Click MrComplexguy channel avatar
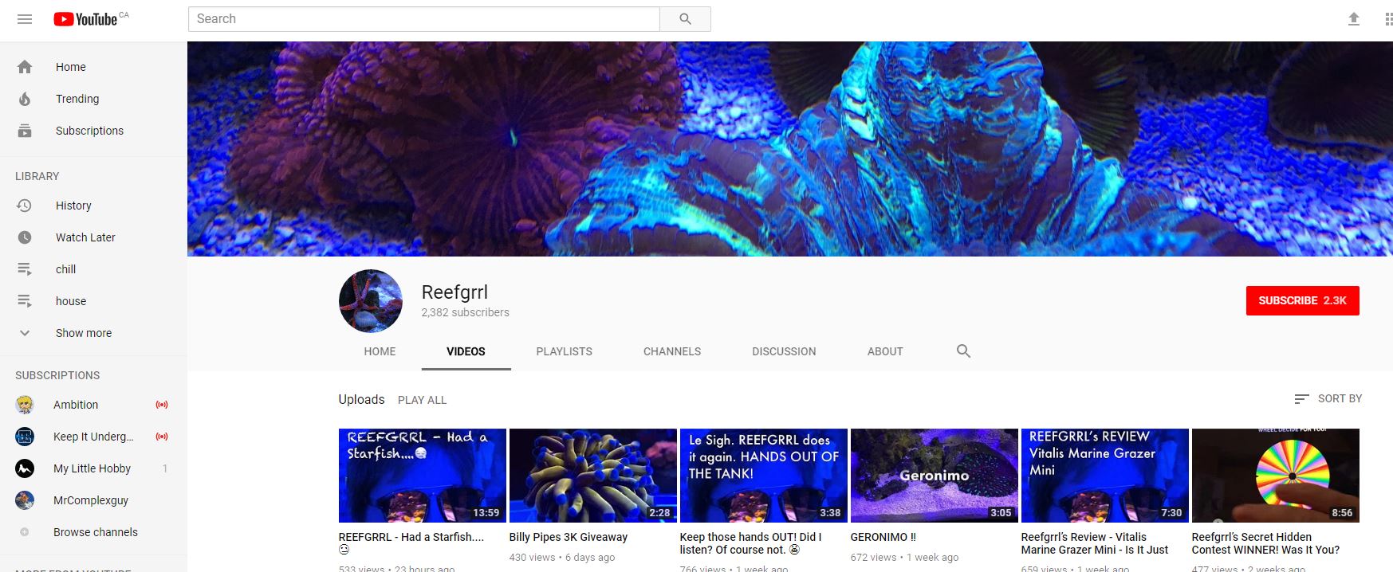Screen dimensions: 1393x572 click(x=25, y=500)
